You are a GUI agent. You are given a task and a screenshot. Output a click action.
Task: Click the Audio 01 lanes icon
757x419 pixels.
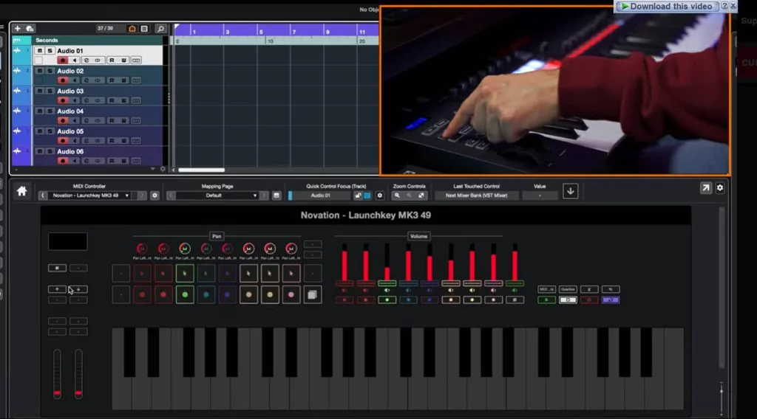pos(136,60)
